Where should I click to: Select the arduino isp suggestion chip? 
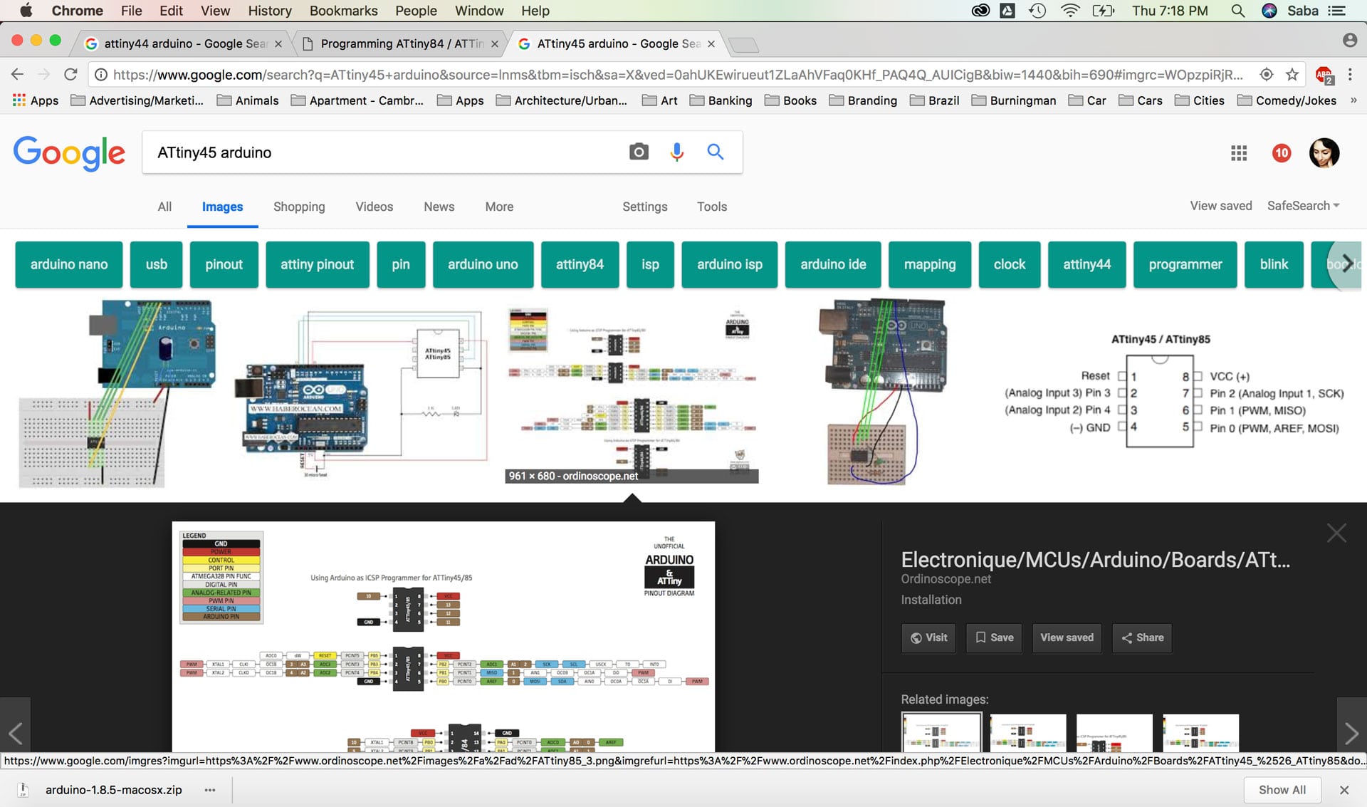pyautogui.click(x=729, y=264)
